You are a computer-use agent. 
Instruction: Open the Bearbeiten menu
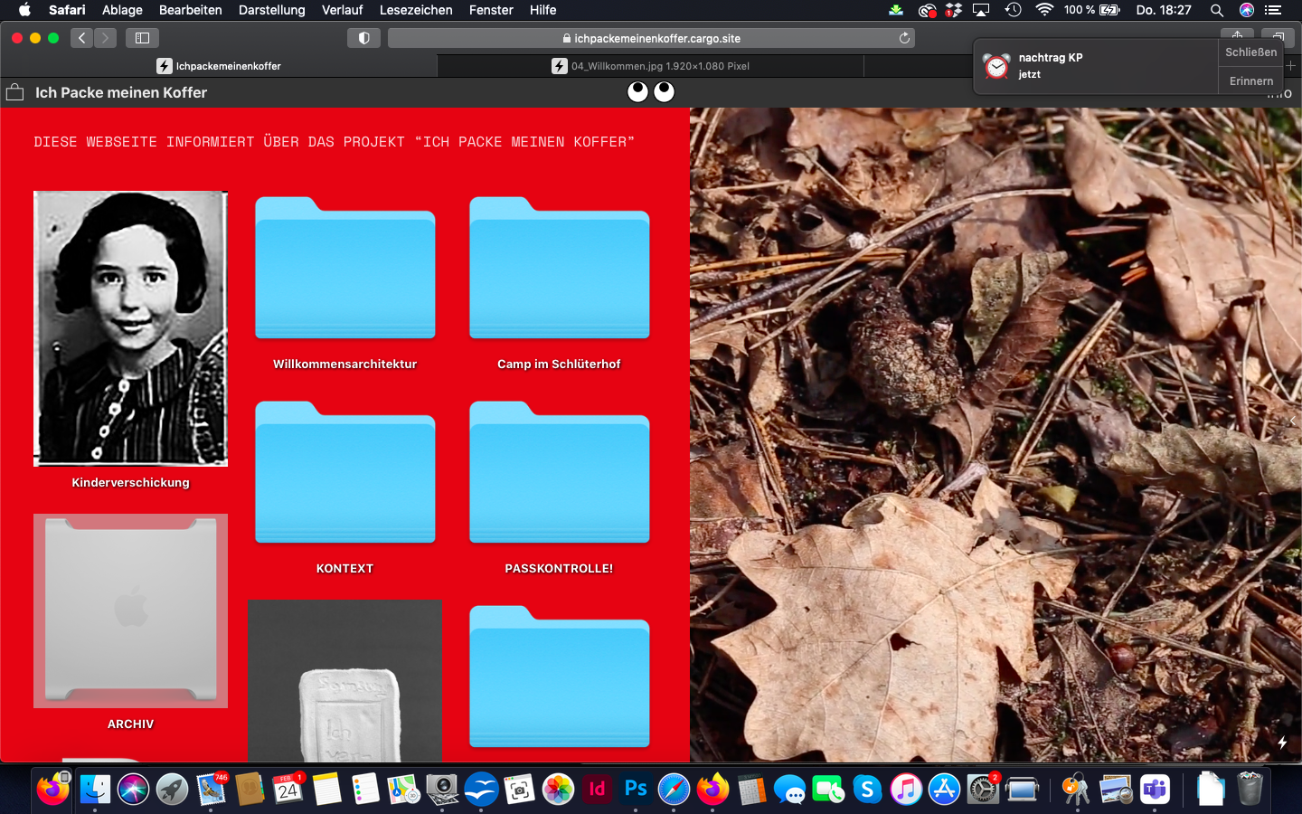(190, 10)
